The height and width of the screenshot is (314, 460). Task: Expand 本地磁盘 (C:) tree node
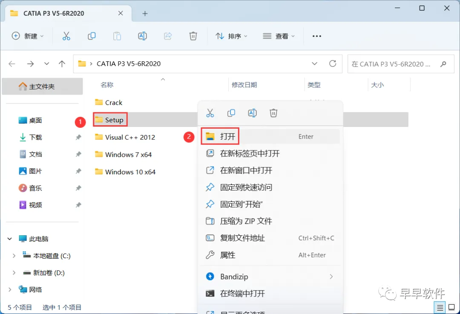(x=14, y=256)
